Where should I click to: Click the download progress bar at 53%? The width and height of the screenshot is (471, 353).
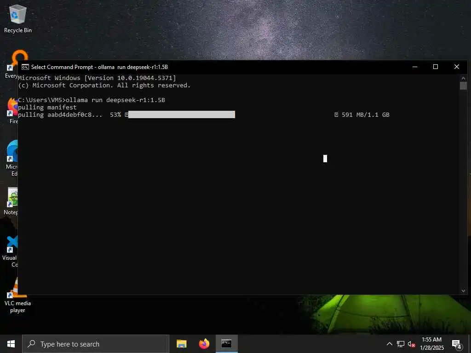[x=181, y=114]
